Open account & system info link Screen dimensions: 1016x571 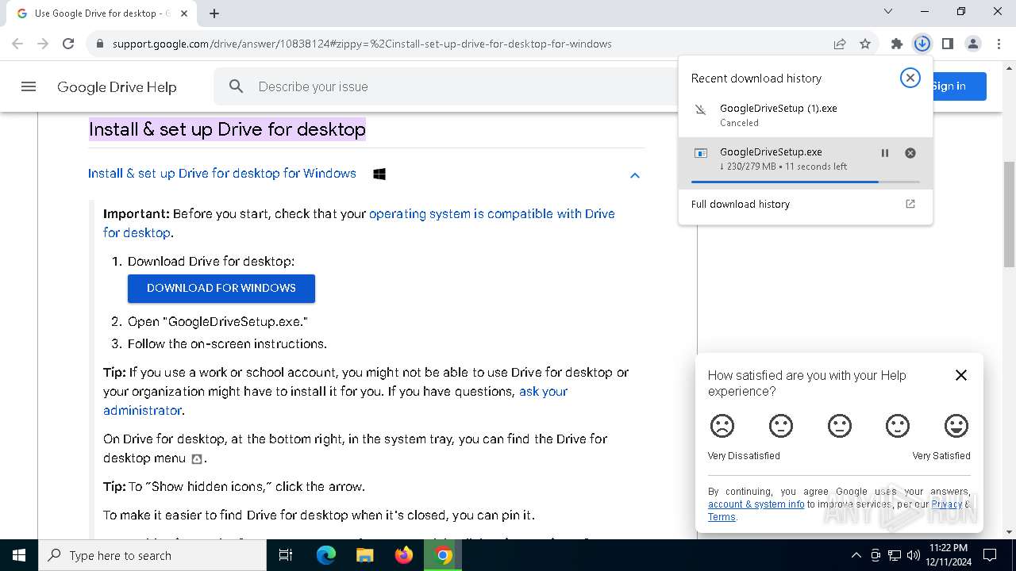(x=756, y=504)
